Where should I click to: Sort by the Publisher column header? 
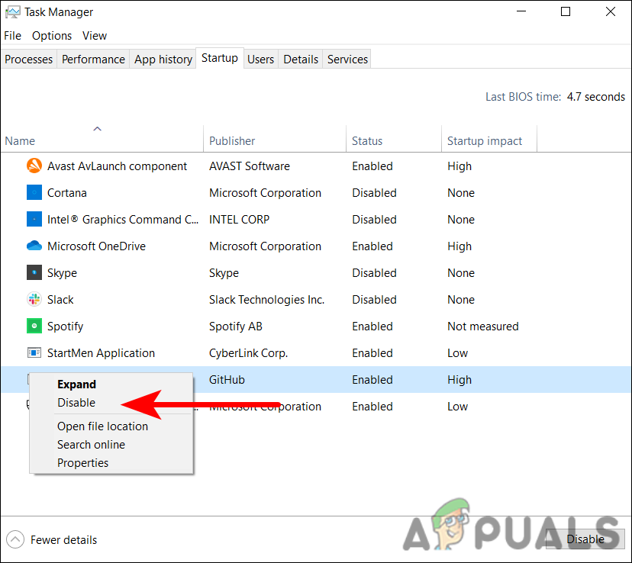pos(232,141)
